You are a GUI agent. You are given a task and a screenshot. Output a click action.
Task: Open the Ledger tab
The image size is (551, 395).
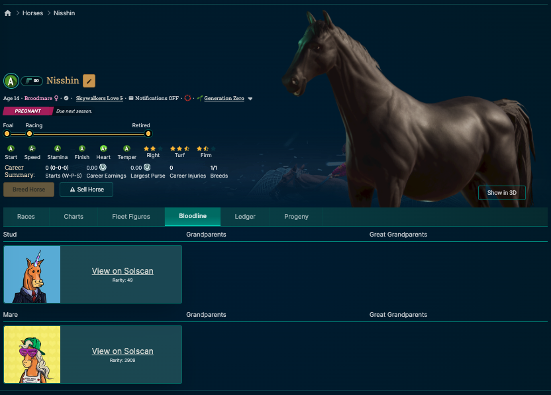(245, 217)
